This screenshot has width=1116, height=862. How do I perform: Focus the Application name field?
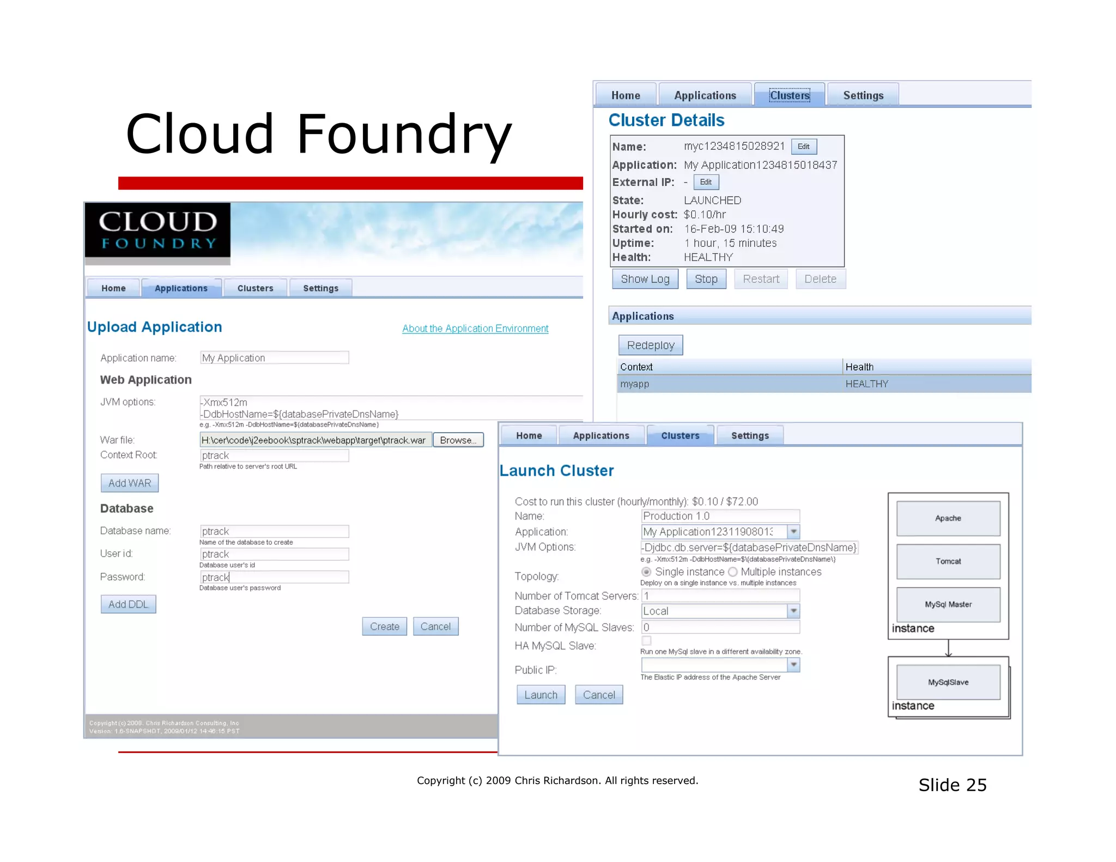pos(274,357)
